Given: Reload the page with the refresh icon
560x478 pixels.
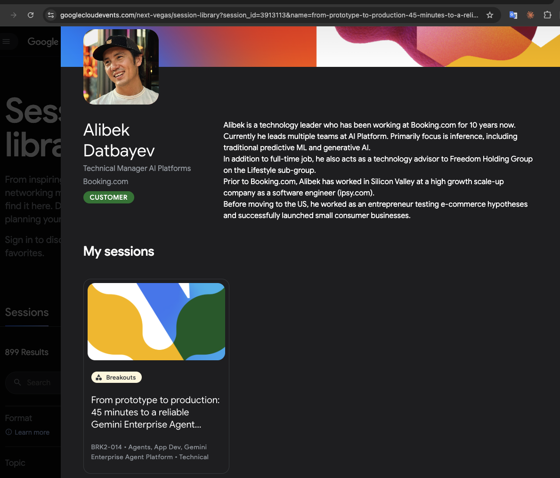Looking at the screenshot, I should [x=31, y=15].
